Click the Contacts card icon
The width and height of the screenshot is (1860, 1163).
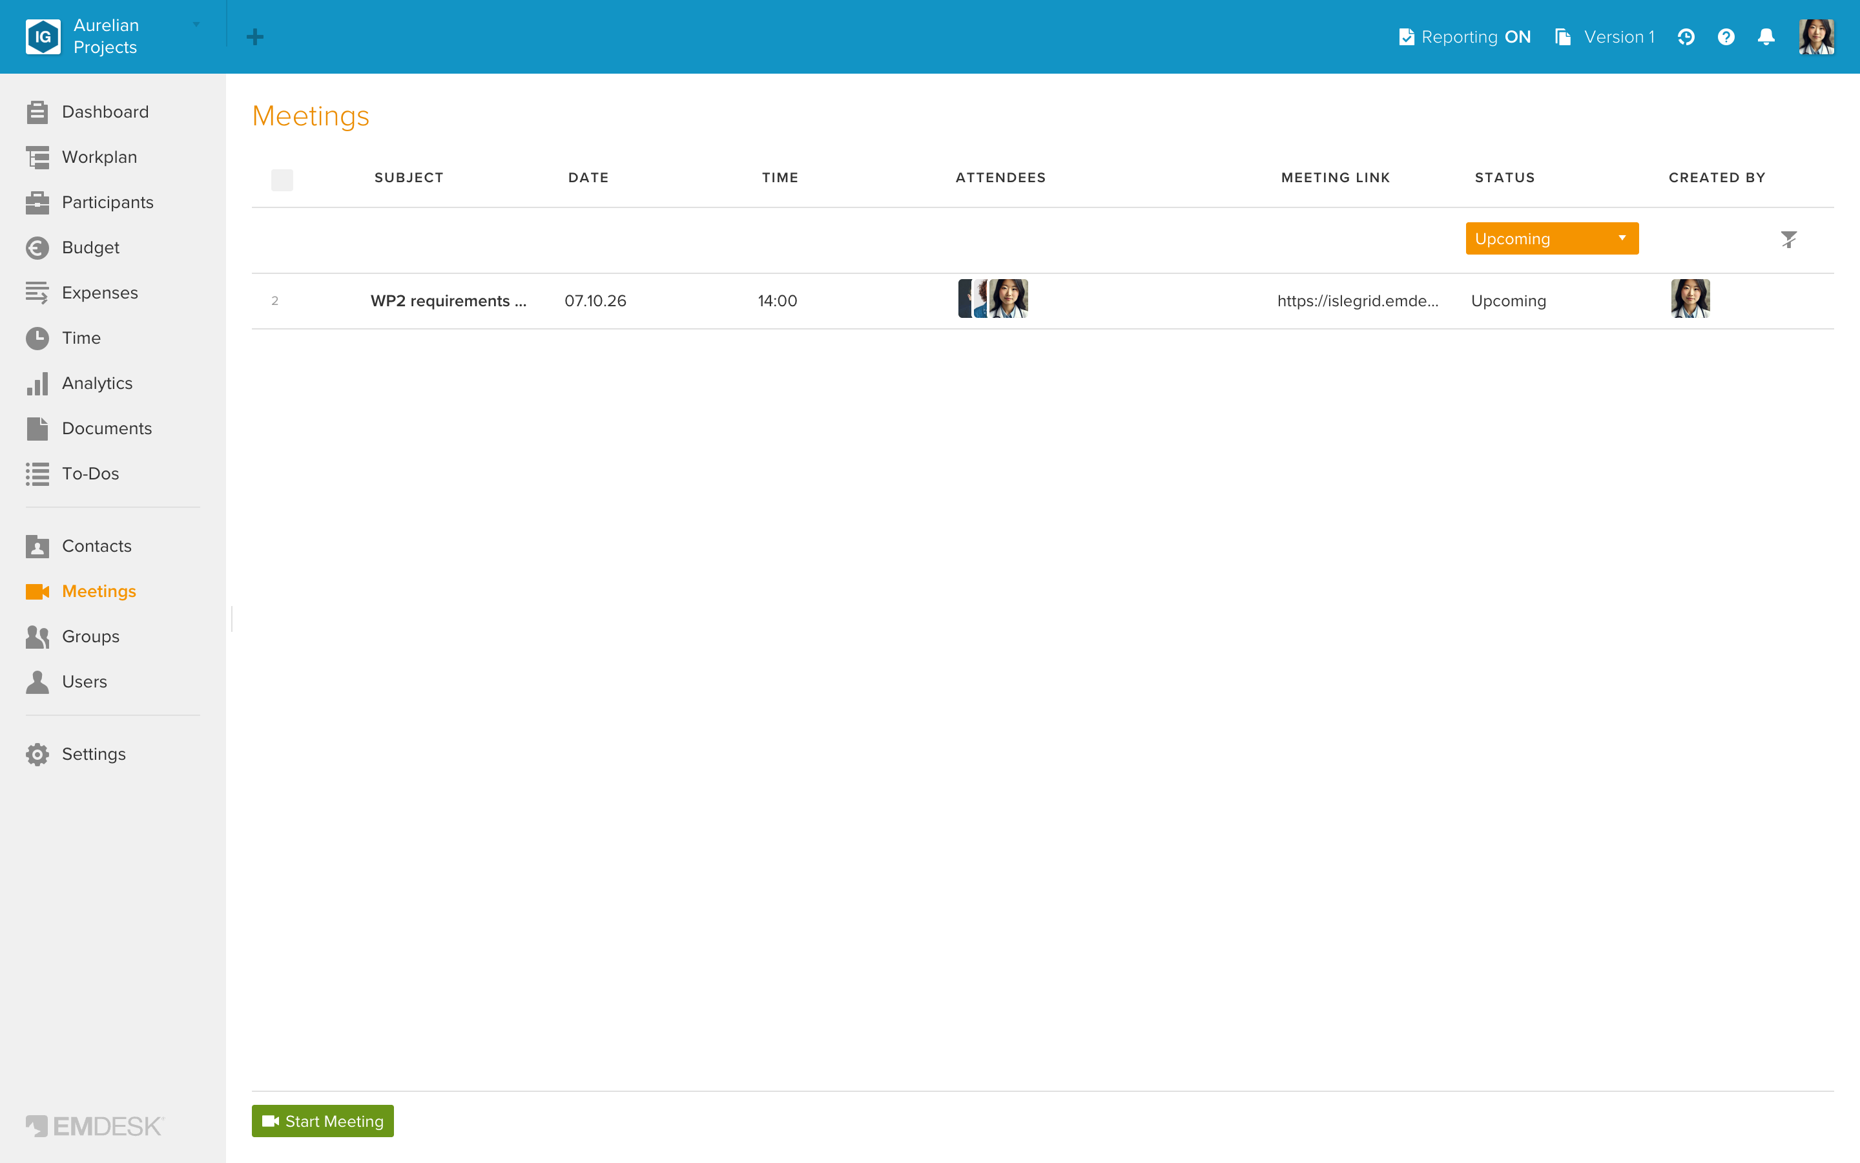(x=37, y=546)
